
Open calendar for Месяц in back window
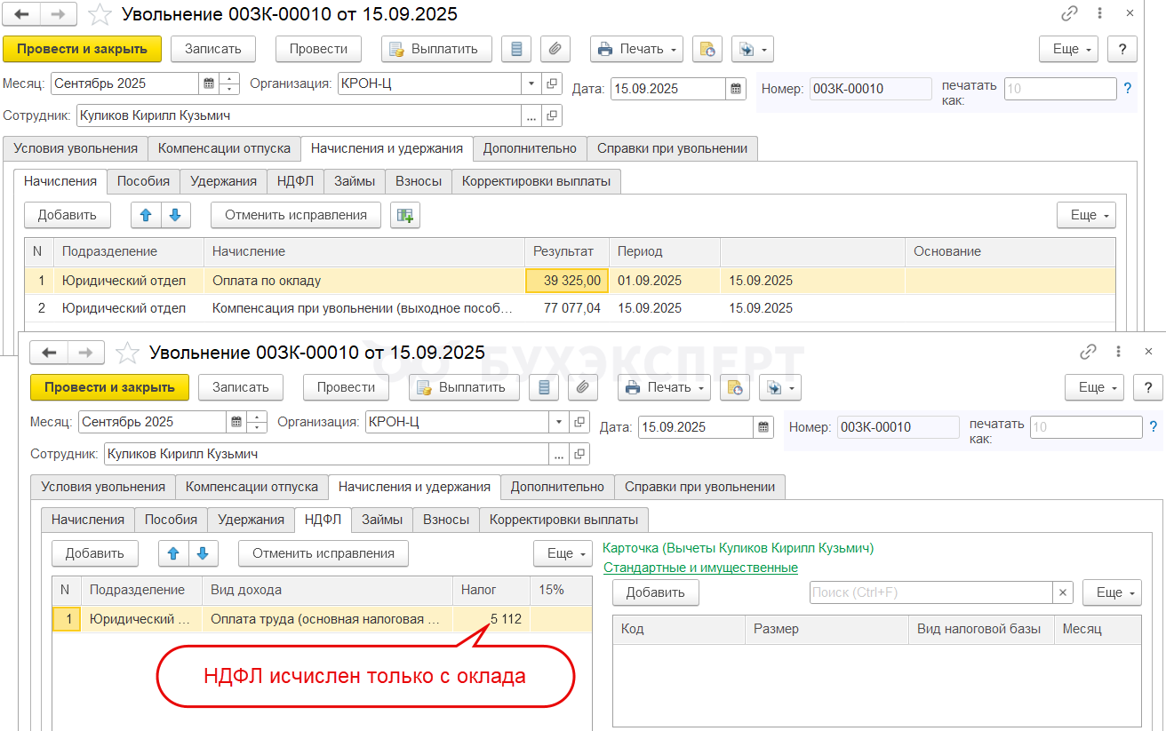pyautogui.click(x=209, y=83)
